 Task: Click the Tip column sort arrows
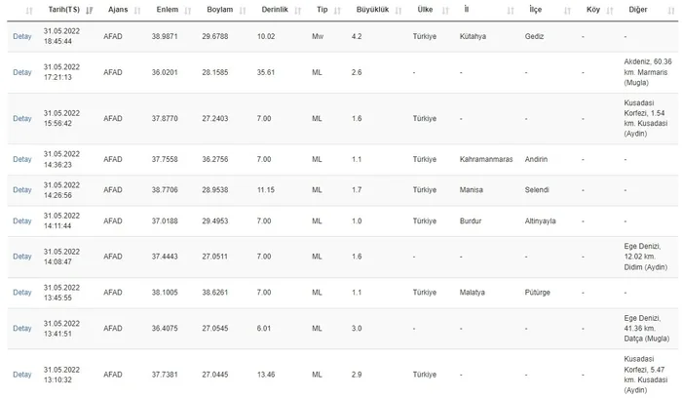(337, 11)
